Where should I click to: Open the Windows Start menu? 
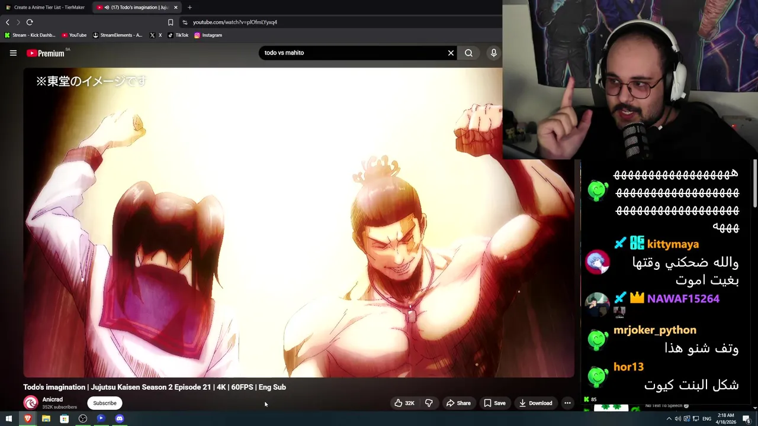(8, 419)
